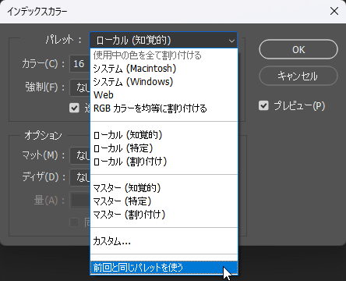Select ローカル (割り付け) palette option
This screenshot has width=346, height=281.
click(x=164, y=162)
